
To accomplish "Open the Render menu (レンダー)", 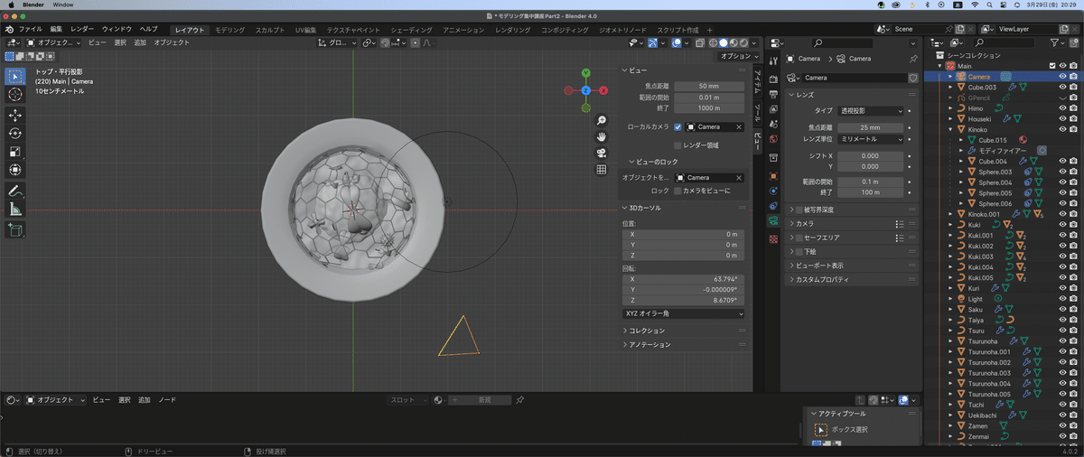I will 81,30.
